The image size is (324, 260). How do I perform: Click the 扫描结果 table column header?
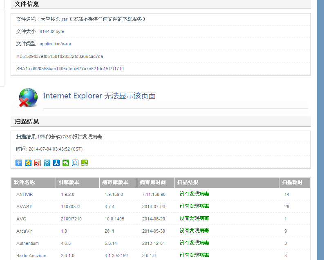(188, 182)
